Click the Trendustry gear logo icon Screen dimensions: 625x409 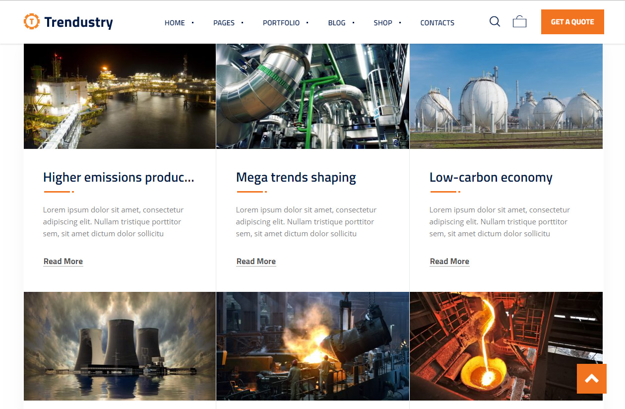click(x=32, y=22)
